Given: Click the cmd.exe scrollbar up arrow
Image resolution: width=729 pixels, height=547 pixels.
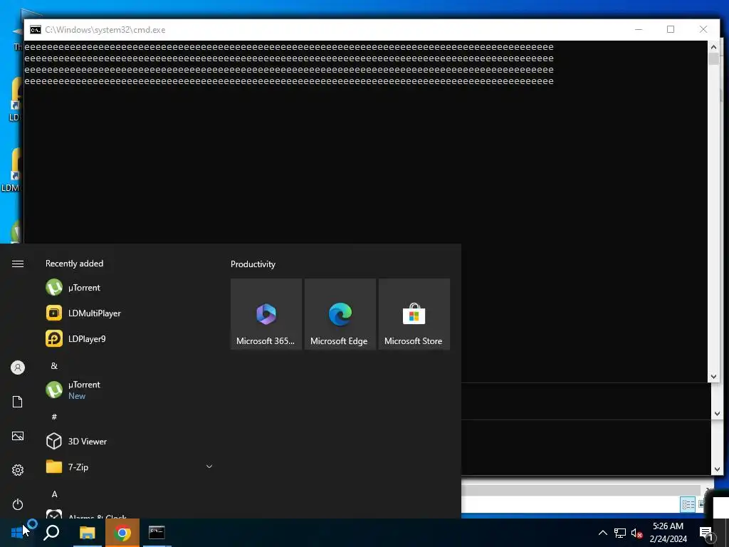Looking at the screenshot, I should (x=713, y=47).
